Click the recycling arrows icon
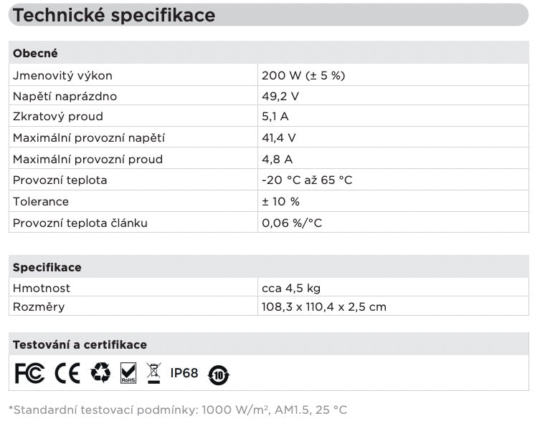540x426 pixels. click(100, 373)
